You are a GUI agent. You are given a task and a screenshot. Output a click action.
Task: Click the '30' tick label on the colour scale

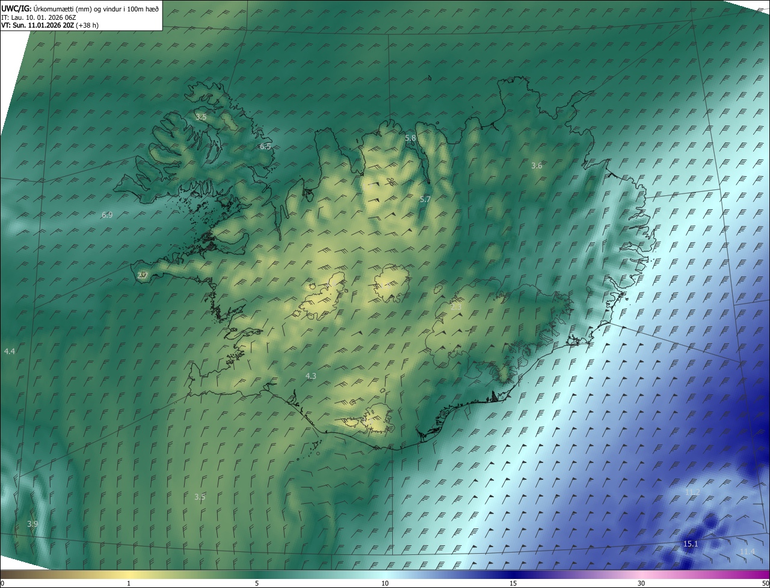[x=641, y=583]
